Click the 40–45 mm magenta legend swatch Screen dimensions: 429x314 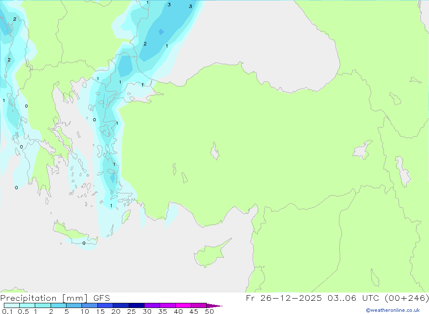[183, 305]
